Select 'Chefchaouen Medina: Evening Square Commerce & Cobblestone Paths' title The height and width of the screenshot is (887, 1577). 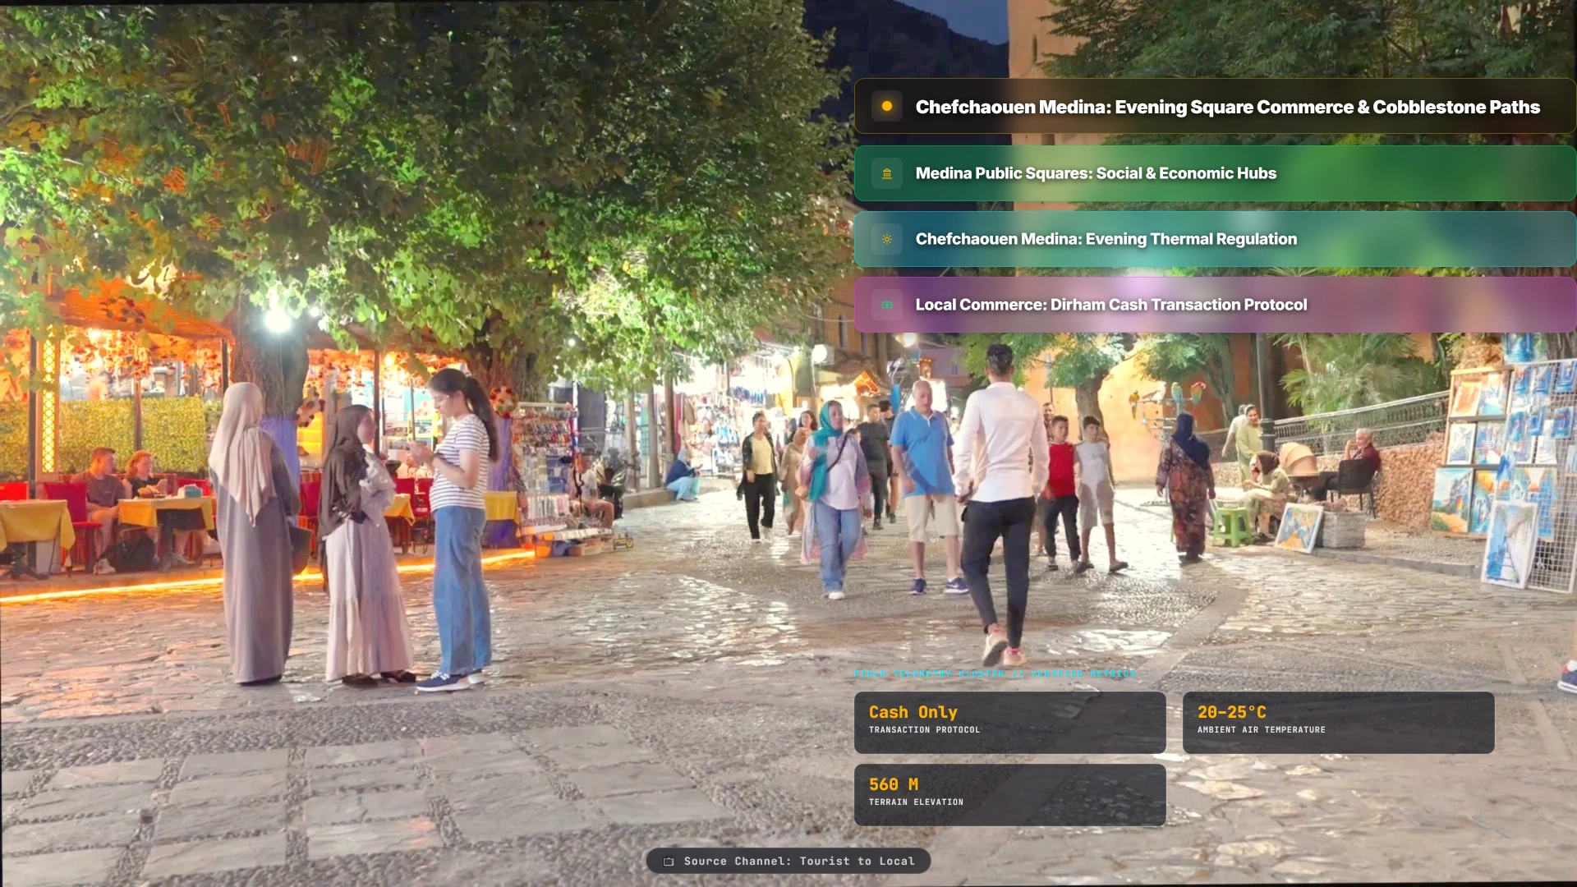(1228, 107)
